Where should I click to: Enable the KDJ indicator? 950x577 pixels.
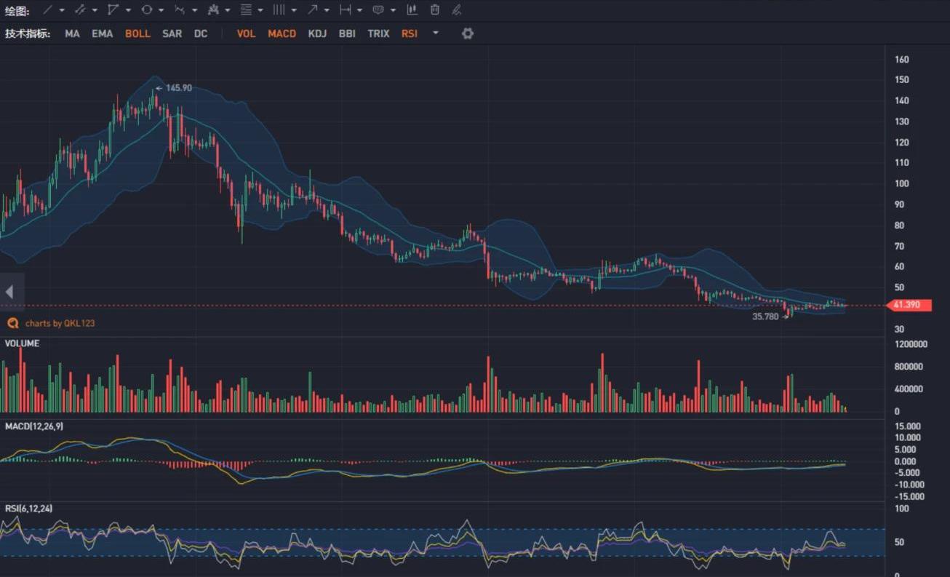click(317, 33)
